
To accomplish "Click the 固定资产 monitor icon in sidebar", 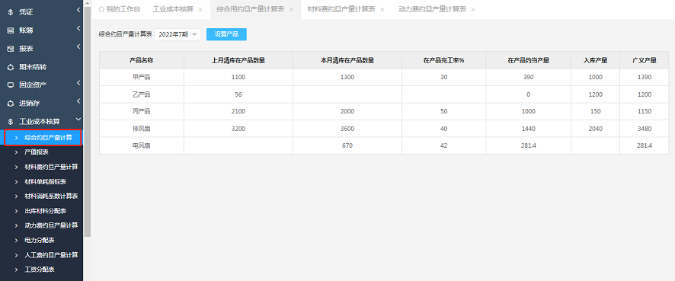I will pyautogui.click(x=11, y=85).
